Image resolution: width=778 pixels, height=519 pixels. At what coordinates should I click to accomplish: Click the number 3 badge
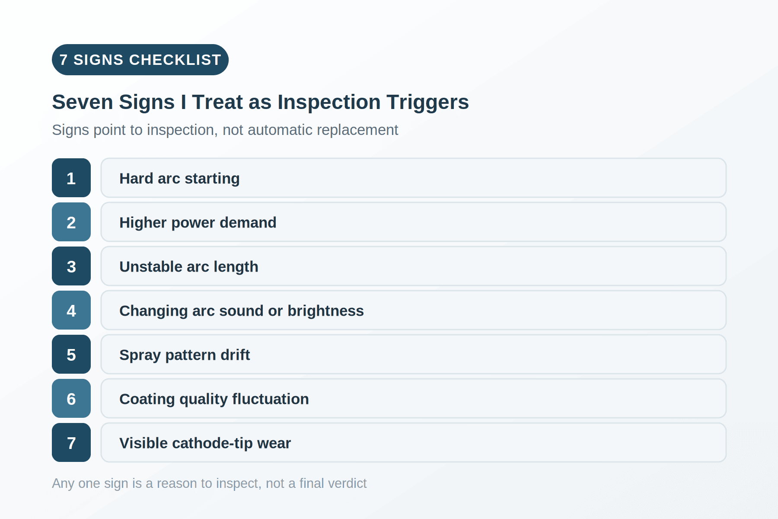click(71, 266)
